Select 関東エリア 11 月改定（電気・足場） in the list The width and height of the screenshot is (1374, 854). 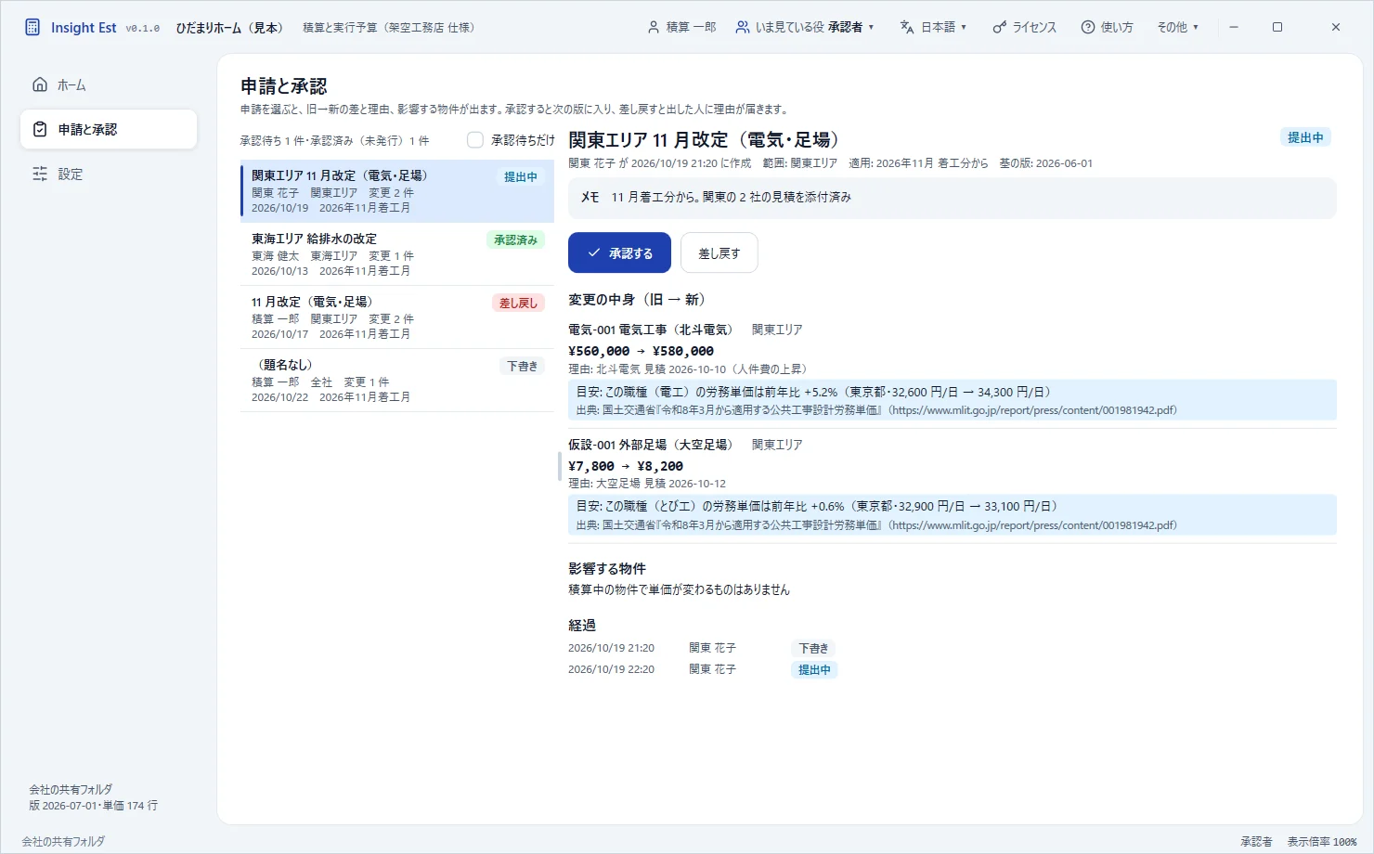[x=397, y=191]
